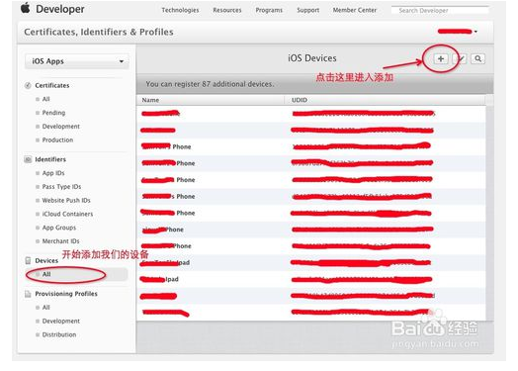Open the Technologies menu

point(180,10)
